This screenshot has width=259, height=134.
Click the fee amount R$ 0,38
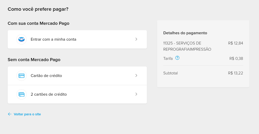point(236,59)
